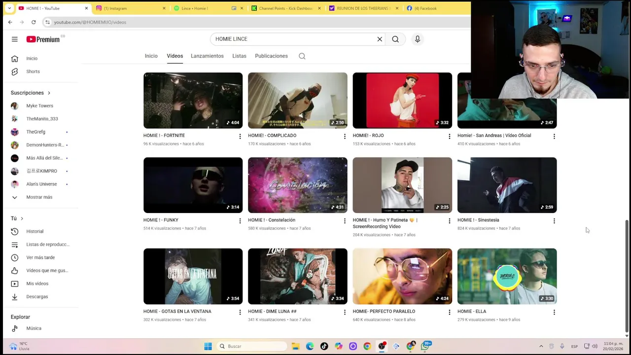Open options menu for HOMIE! - ROJO
The height and width of the screenshot is (355, 631).
tap(449, 136)
